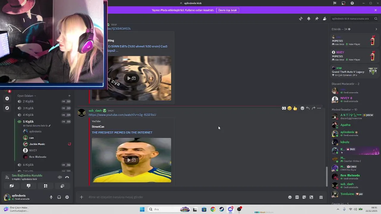Toggle camera on
This screenshot has height=214, width=381.
coord(12,186)
